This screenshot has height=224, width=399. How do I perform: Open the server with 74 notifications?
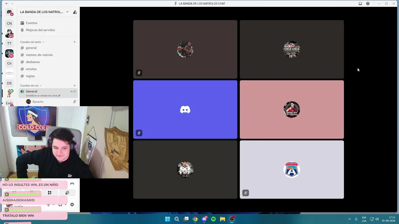[9, 53]
